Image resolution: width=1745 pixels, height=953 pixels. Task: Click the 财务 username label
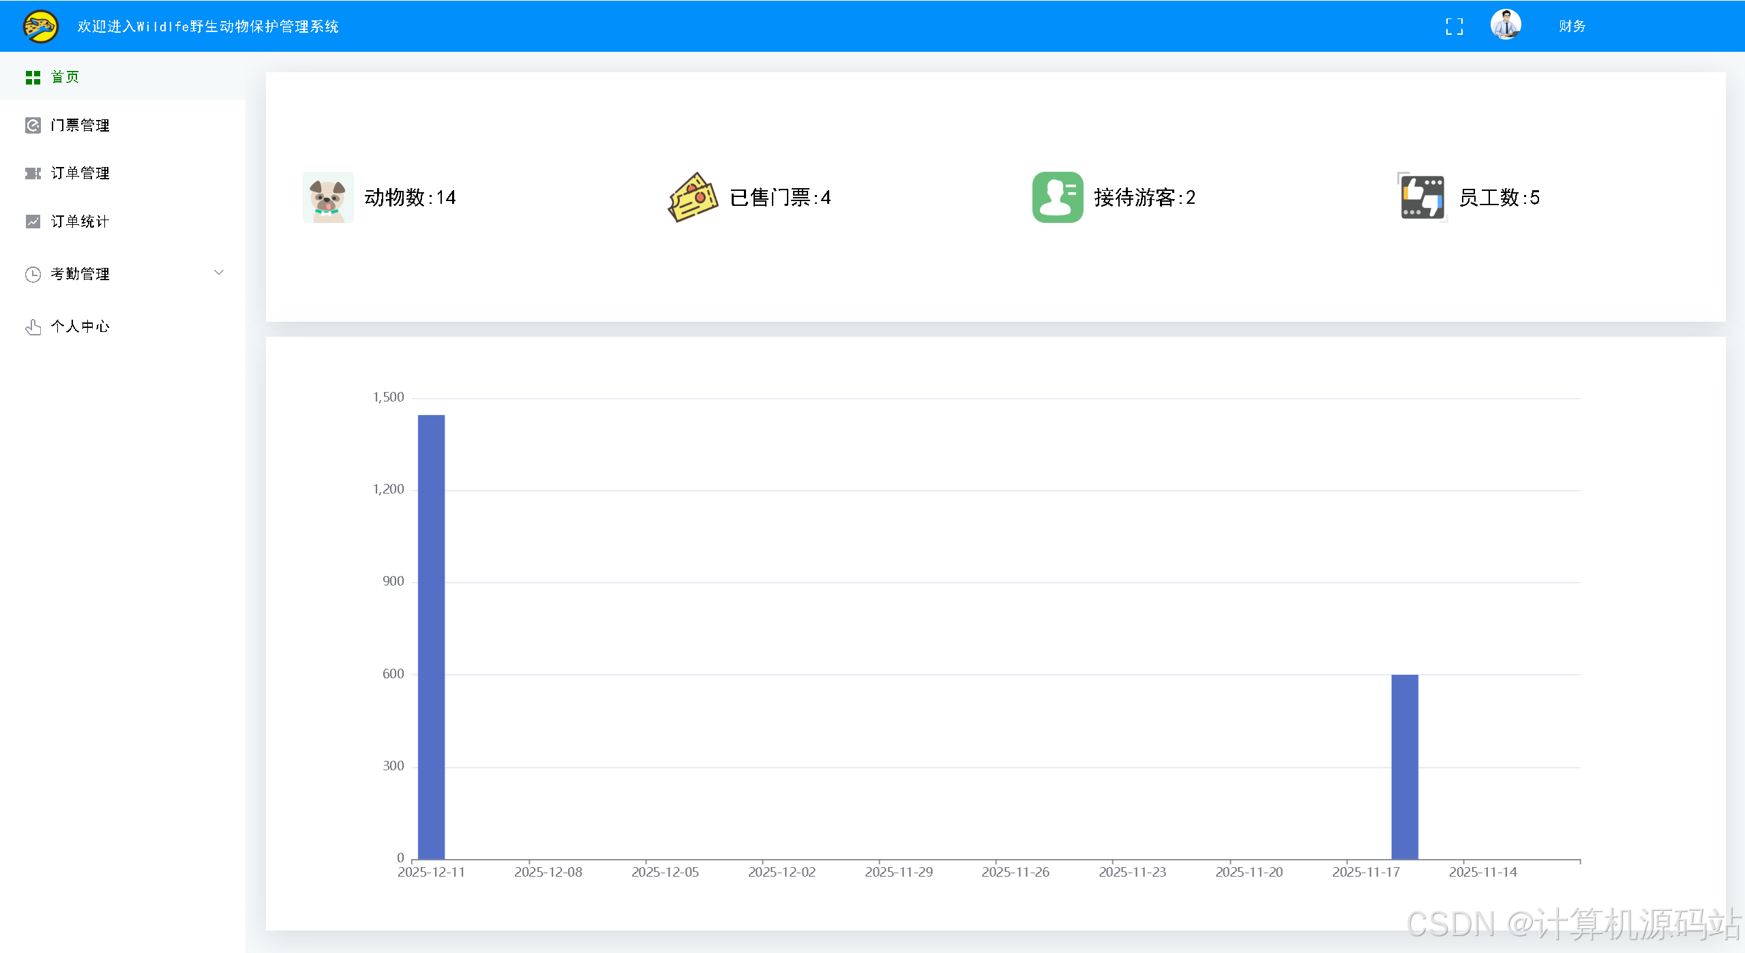point(1572,27)
